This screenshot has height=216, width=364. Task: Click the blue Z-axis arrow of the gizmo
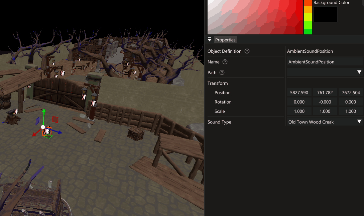(x=59, y=132)
